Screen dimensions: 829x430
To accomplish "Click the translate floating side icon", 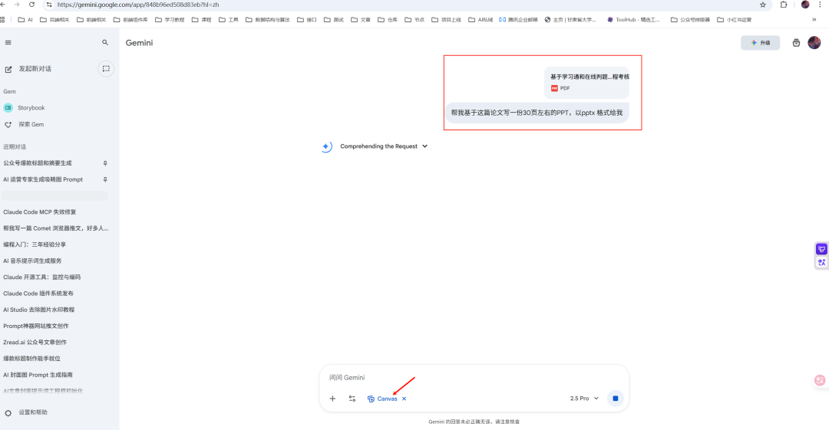I will pyautogui.click(x=821, y=262).
